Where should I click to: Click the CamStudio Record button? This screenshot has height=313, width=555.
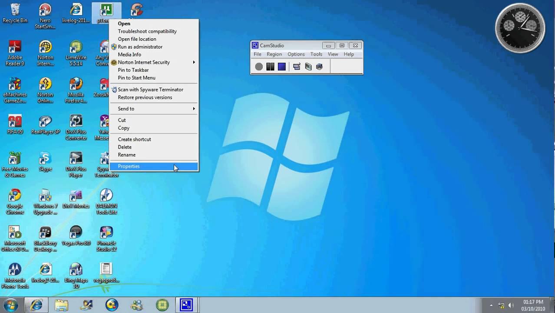click(259, 67)
